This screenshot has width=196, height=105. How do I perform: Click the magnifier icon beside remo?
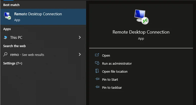[x=5, y=54]
